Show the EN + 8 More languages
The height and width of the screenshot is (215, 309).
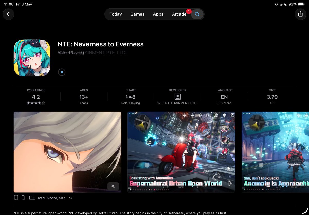[224, 97]
